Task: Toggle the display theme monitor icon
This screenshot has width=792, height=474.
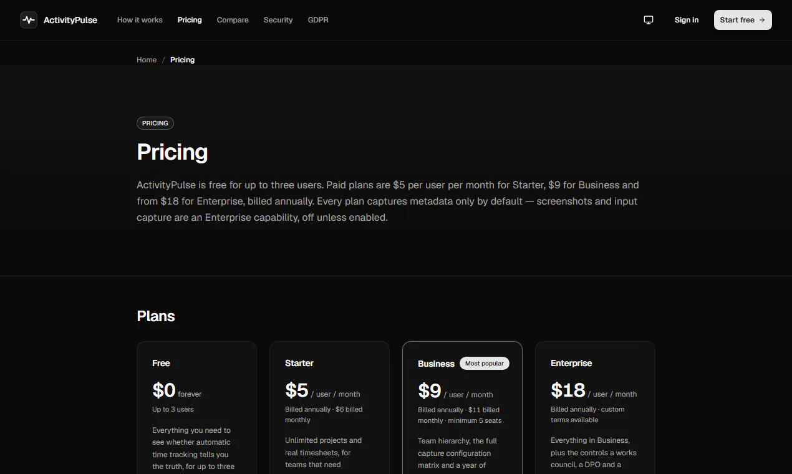Action: [x=649, y=20]
